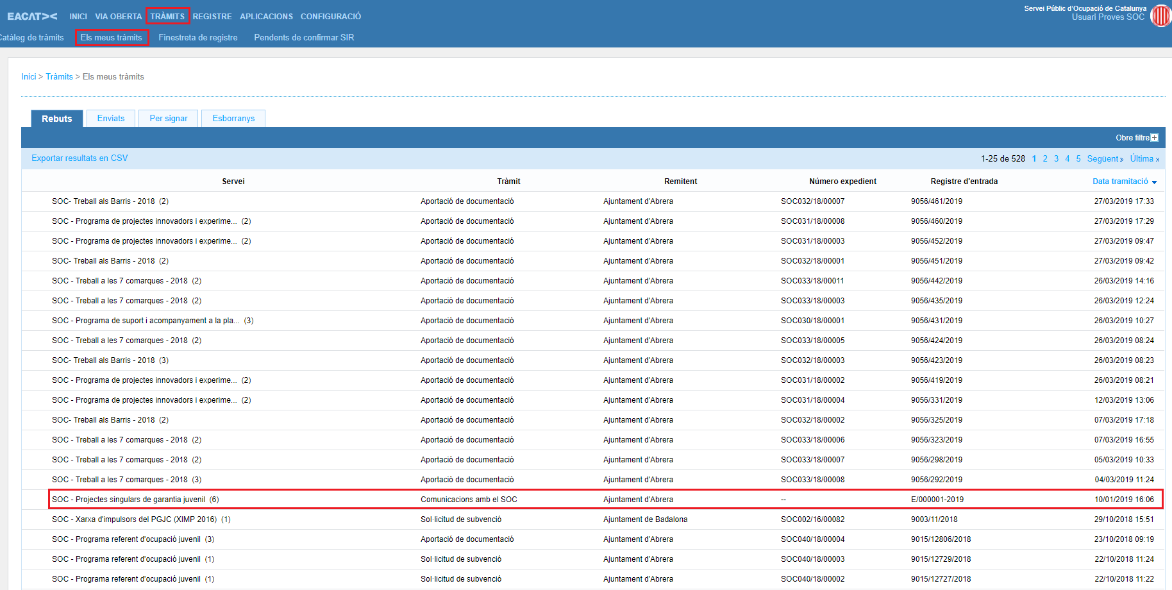1172x590 pixels.
Task: Open the Projectes singulars de garantia juvenil row
Action: pos(128,499)
